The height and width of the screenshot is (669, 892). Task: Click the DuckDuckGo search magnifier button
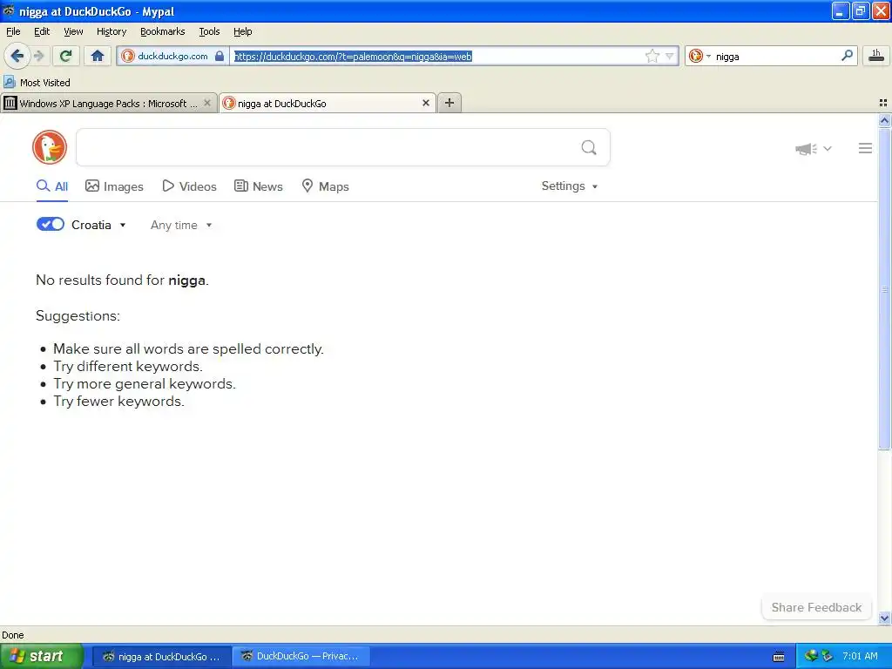point(589,148)
